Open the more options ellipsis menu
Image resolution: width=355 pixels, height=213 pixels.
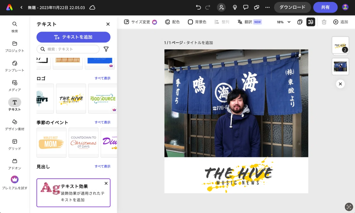pos(267,7)
